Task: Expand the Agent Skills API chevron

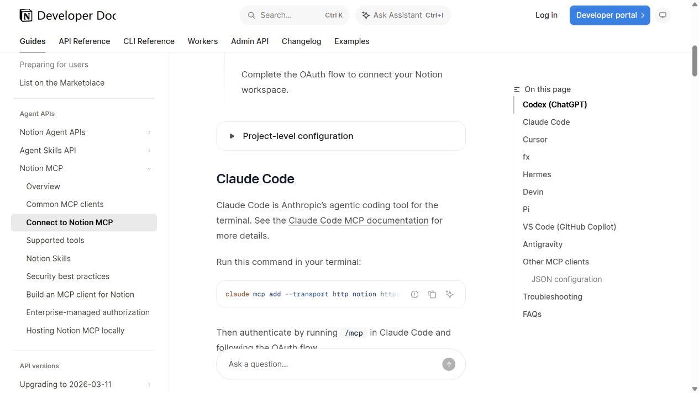Action: (x=149, y=151)
